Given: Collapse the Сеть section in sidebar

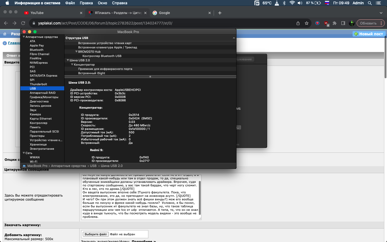Looking at the screenshot, I should coord(24,153).
